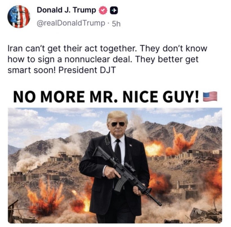Click the rubble in image's bottom right
This screenshot has width=231, height=227.
coord(203,215)
